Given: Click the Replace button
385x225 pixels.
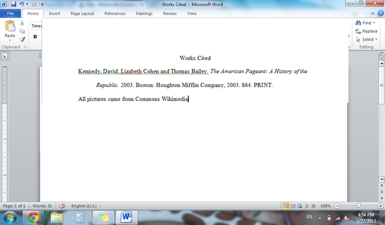Looking at the screenshot, I should (x=366, y=31).
